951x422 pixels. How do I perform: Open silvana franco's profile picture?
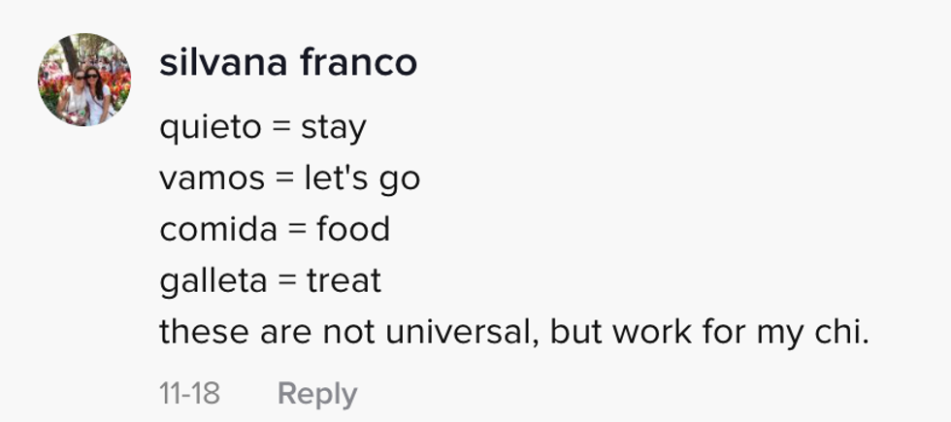click(x=84, y=80)
